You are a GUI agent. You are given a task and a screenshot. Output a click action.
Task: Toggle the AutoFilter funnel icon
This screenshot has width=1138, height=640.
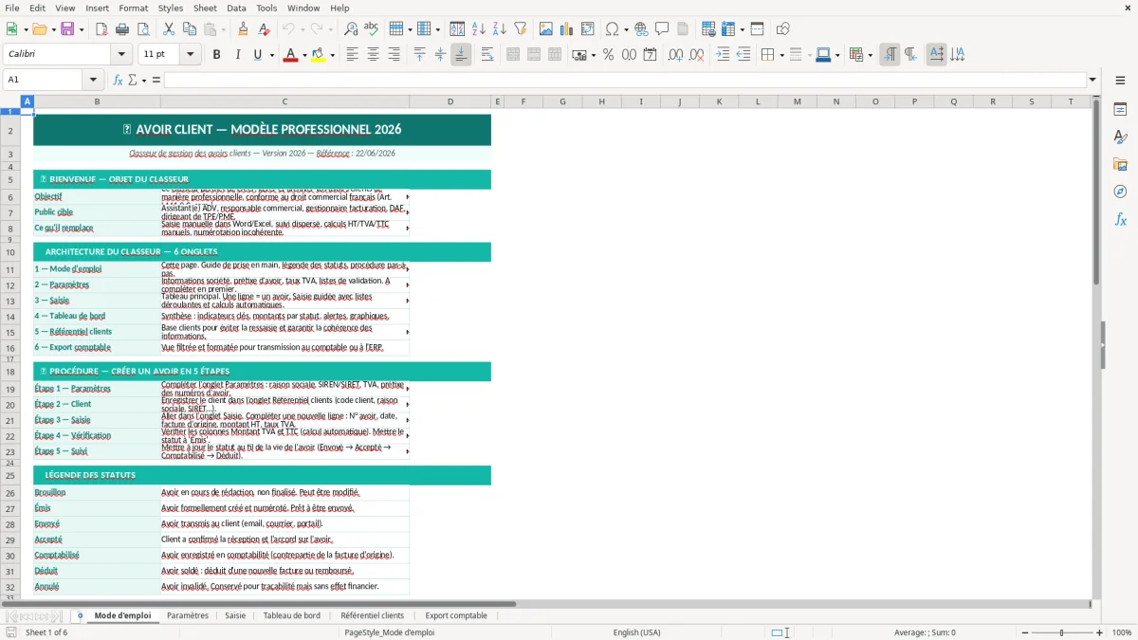(x=521, y=29)
